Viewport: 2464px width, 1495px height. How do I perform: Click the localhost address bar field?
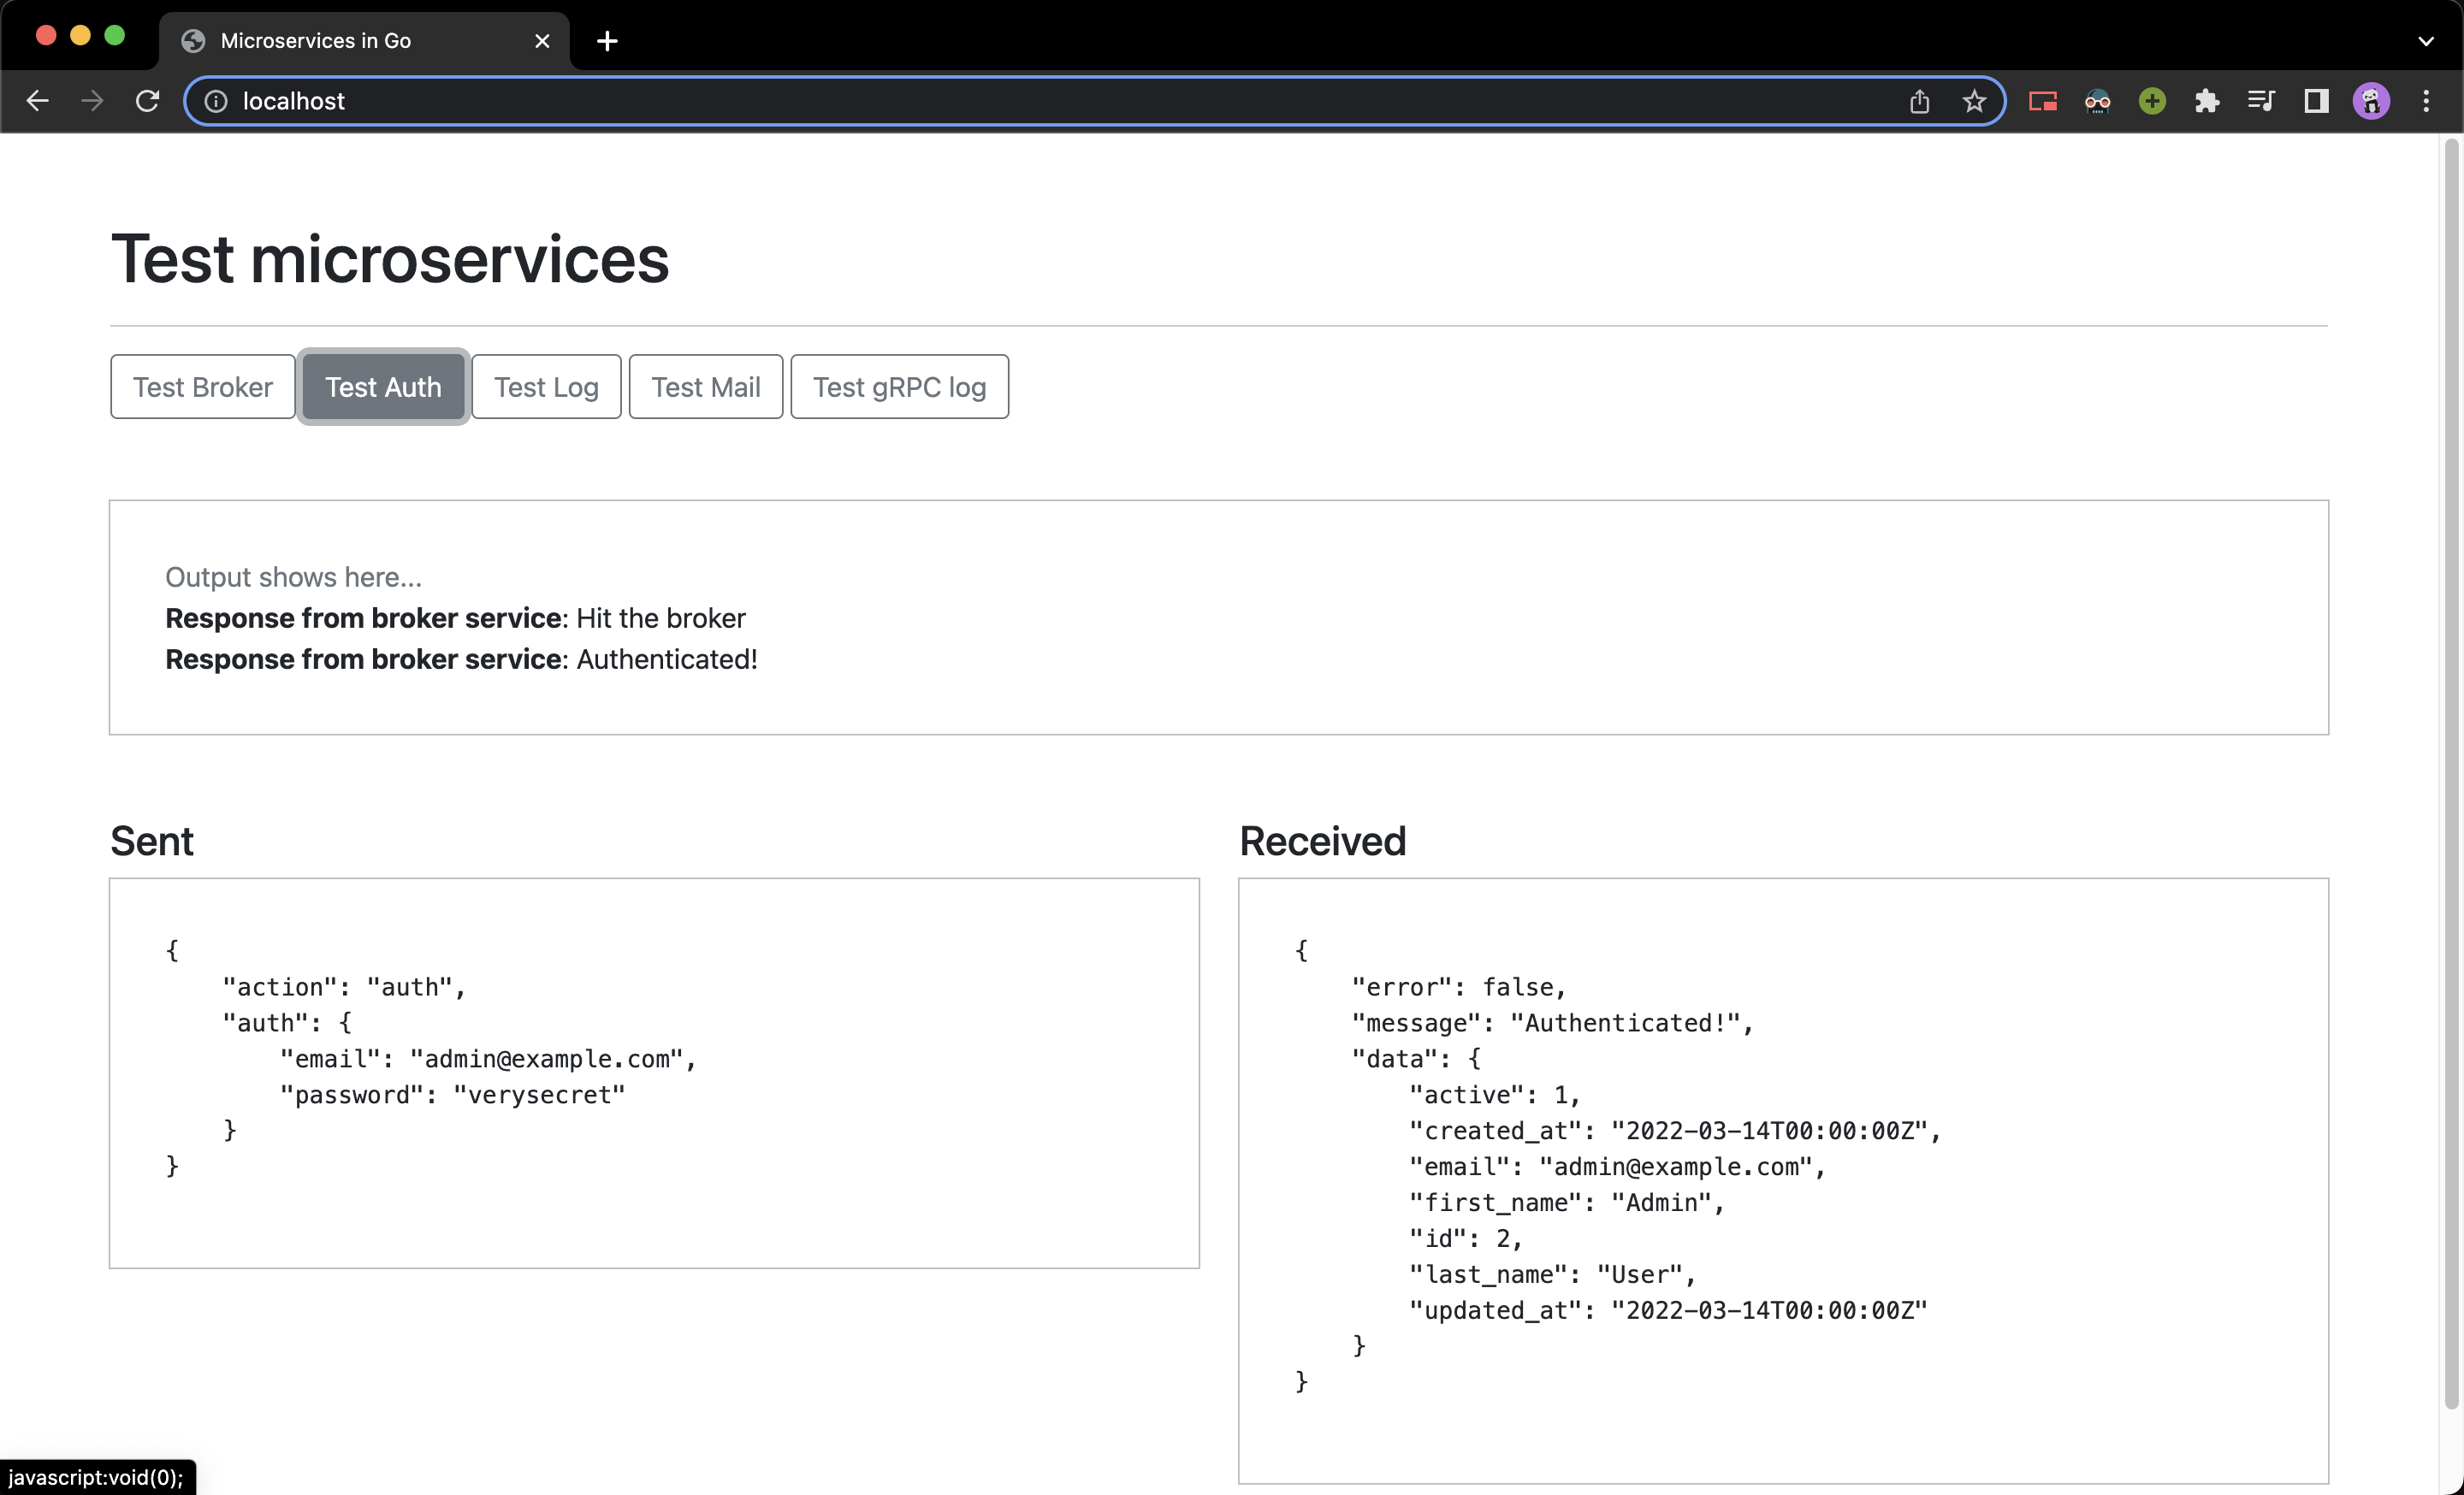pos(1095,101)
